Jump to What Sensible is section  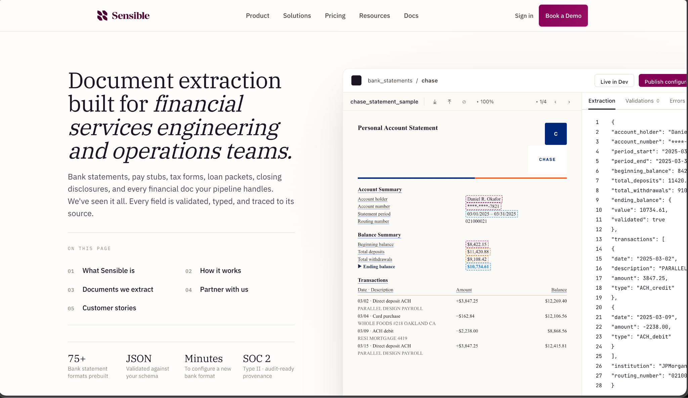[x=109, y=271]
